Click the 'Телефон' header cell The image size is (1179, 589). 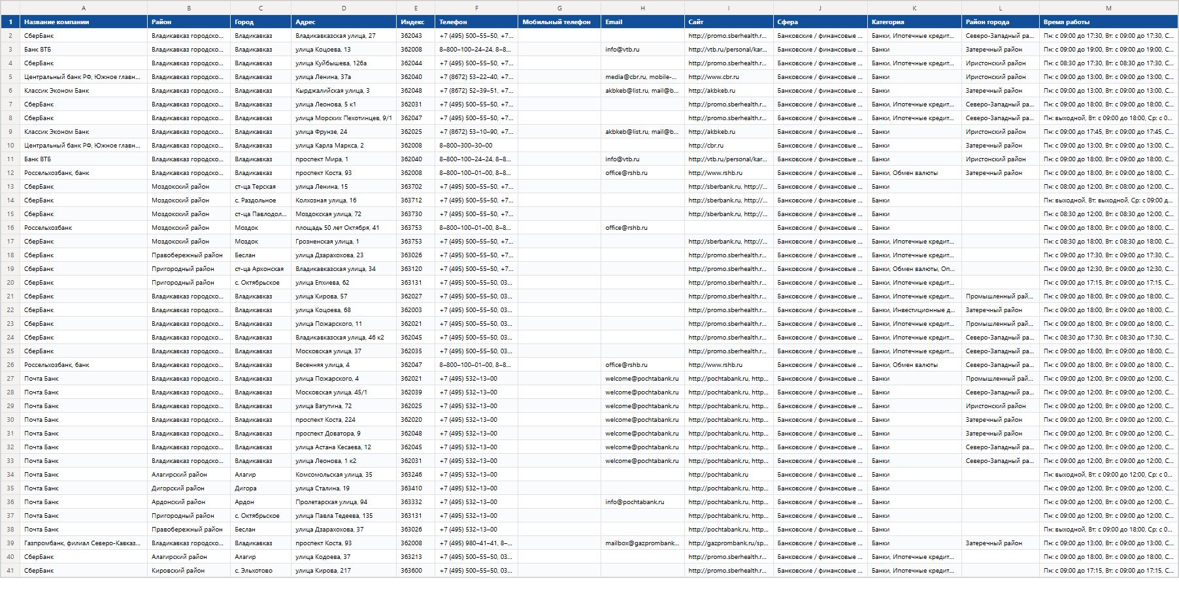click(x=476, y=22)
